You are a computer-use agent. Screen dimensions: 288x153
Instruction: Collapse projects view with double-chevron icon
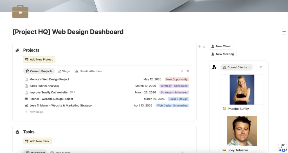click(x=182, y=71)
